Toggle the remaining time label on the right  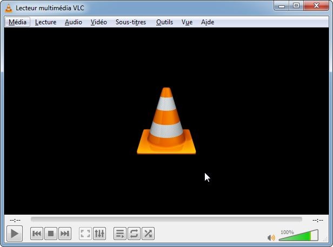point(318,221)
